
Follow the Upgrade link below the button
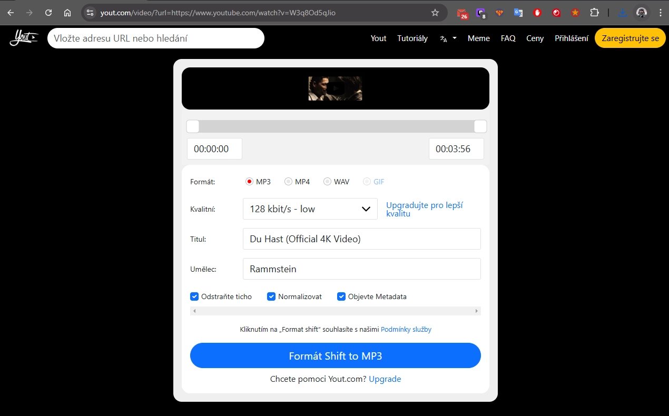(385, 379)
